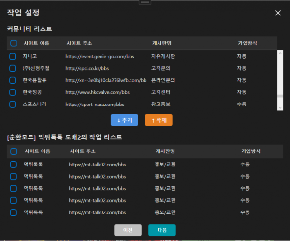Image resolution: width=290 pixels, height=241 pixels.
Task: Click the blue 추가 button
Action: click(124, 120)
